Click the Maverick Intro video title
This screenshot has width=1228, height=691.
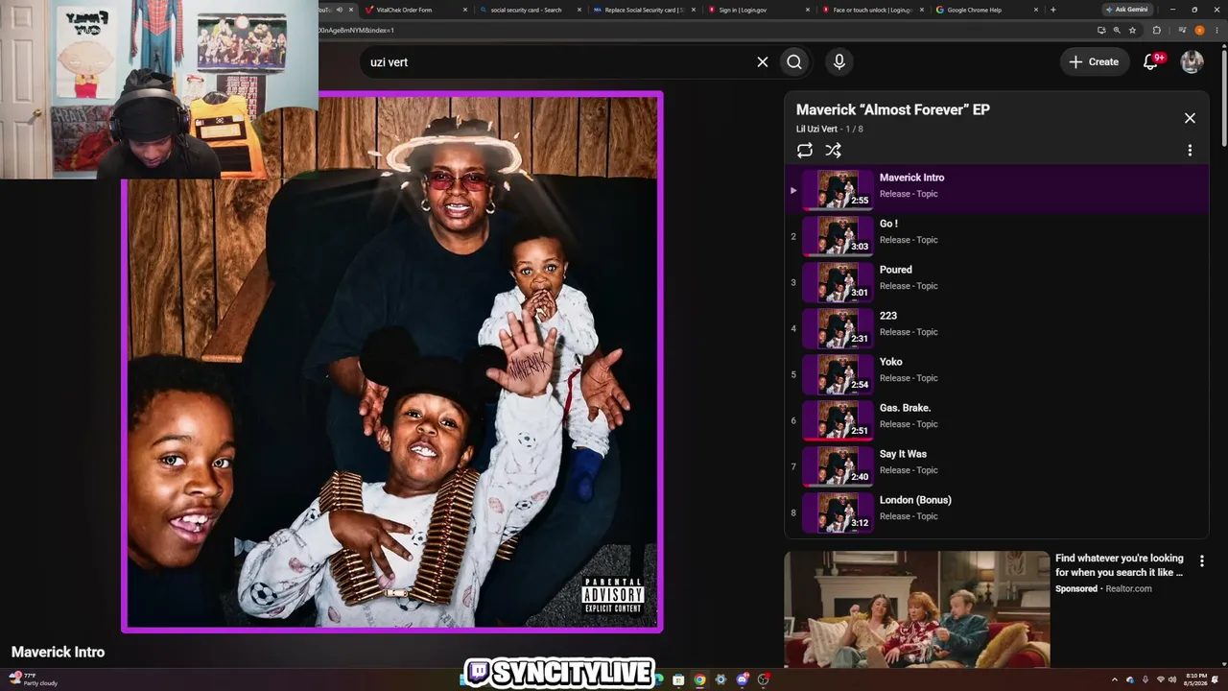click(x=58, y=653)
